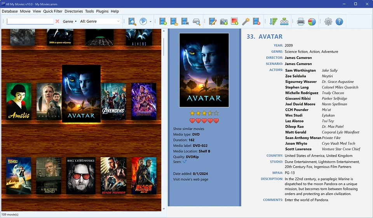The width and height of the screenshot is (373, 218).
Task: Open the Tools menu
Action: [x=89, y=11]
